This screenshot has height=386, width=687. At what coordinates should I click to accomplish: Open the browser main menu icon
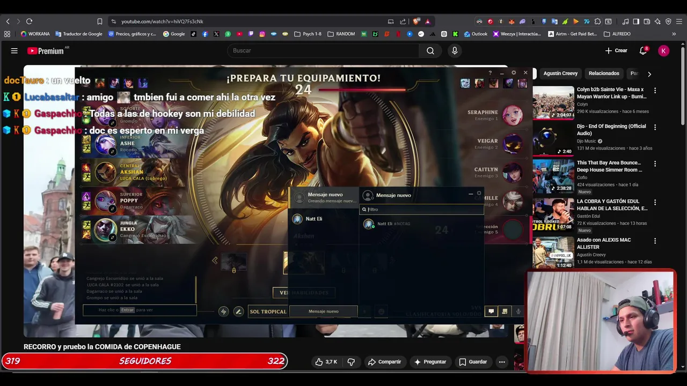pos(679,21)
